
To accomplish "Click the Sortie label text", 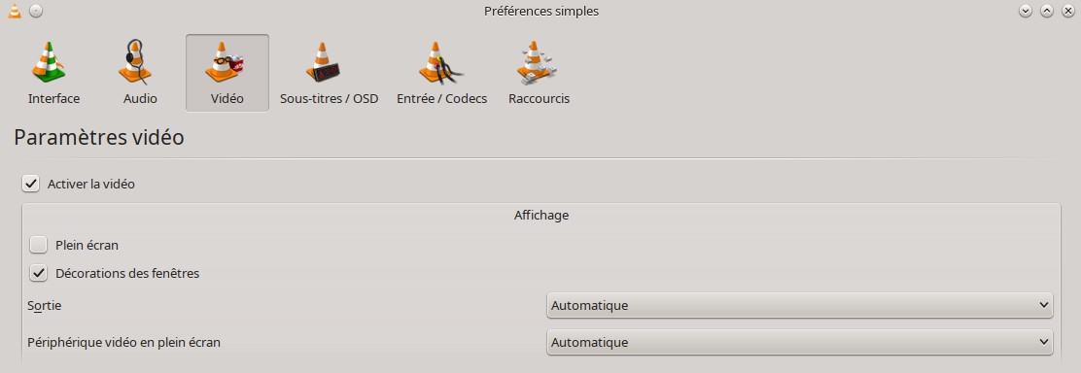I will (x=44, y=305).
